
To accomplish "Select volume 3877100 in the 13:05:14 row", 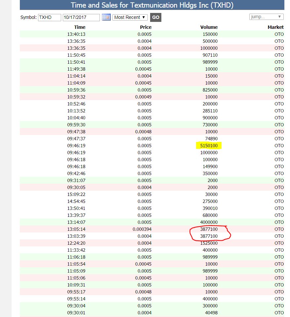I will [x=209, y=229].
